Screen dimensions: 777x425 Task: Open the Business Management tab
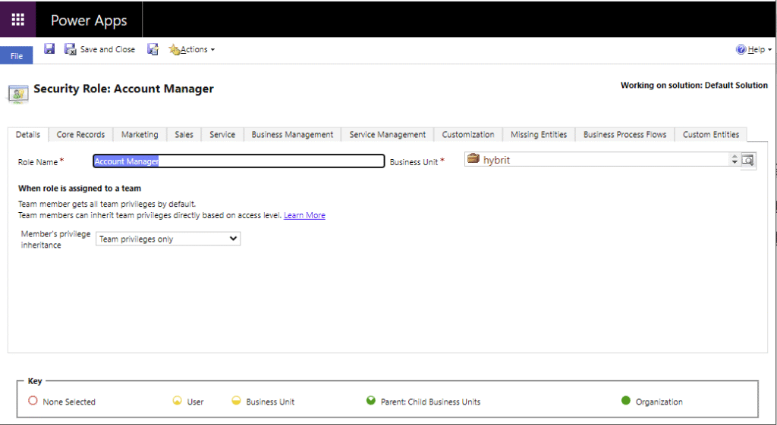pos(292,135)
